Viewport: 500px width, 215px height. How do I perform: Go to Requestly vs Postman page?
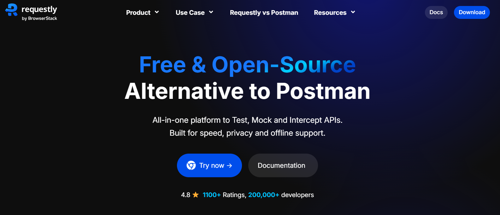tap(264, 13)
